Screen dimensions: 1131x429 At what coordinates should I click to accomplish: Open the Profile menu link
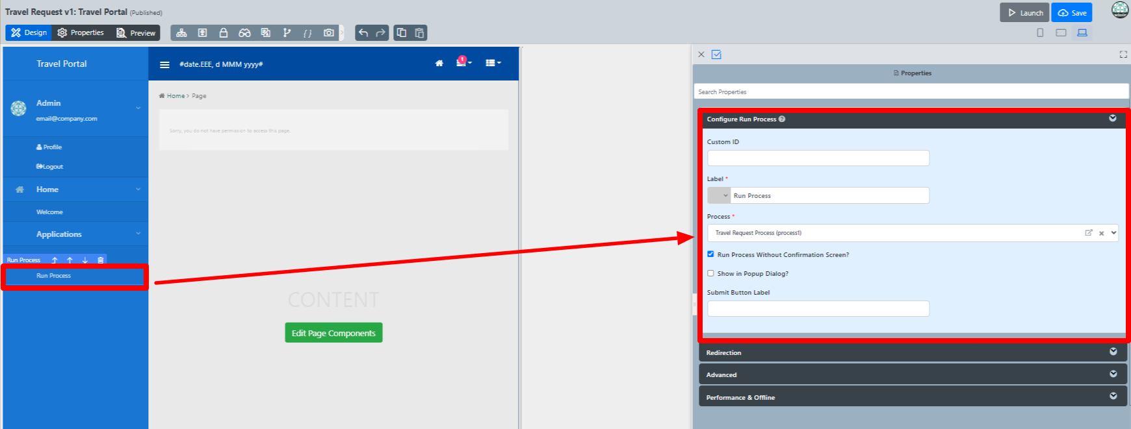click(x=49, y=147)
